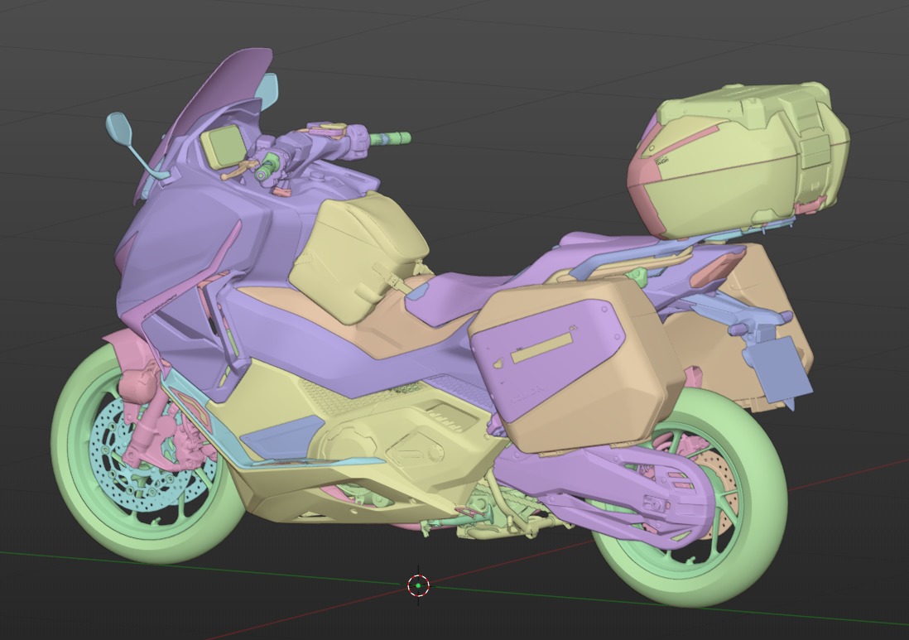Select the yellow dashboard display screen
This screenshot has height=640, width=909.
226,147
